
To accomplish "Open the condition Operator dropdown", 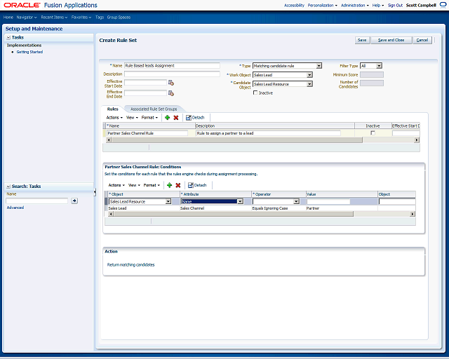I will coord(296,201).
